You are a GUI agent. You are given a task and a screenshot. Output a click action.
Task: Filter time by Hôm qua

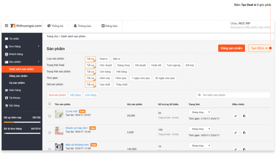pyautogui.click(x=121, y=78)
